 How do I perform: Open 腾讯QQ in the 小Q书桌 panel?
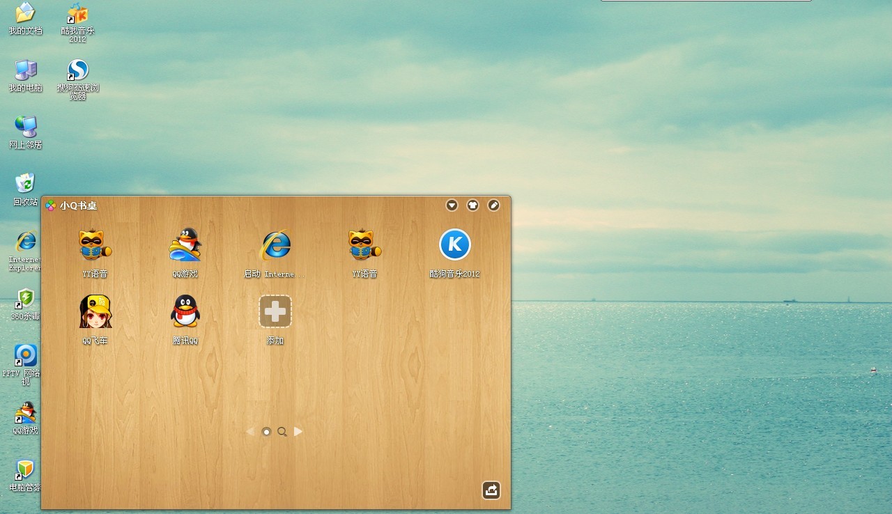pyautogui.click(x=185, y=311)
